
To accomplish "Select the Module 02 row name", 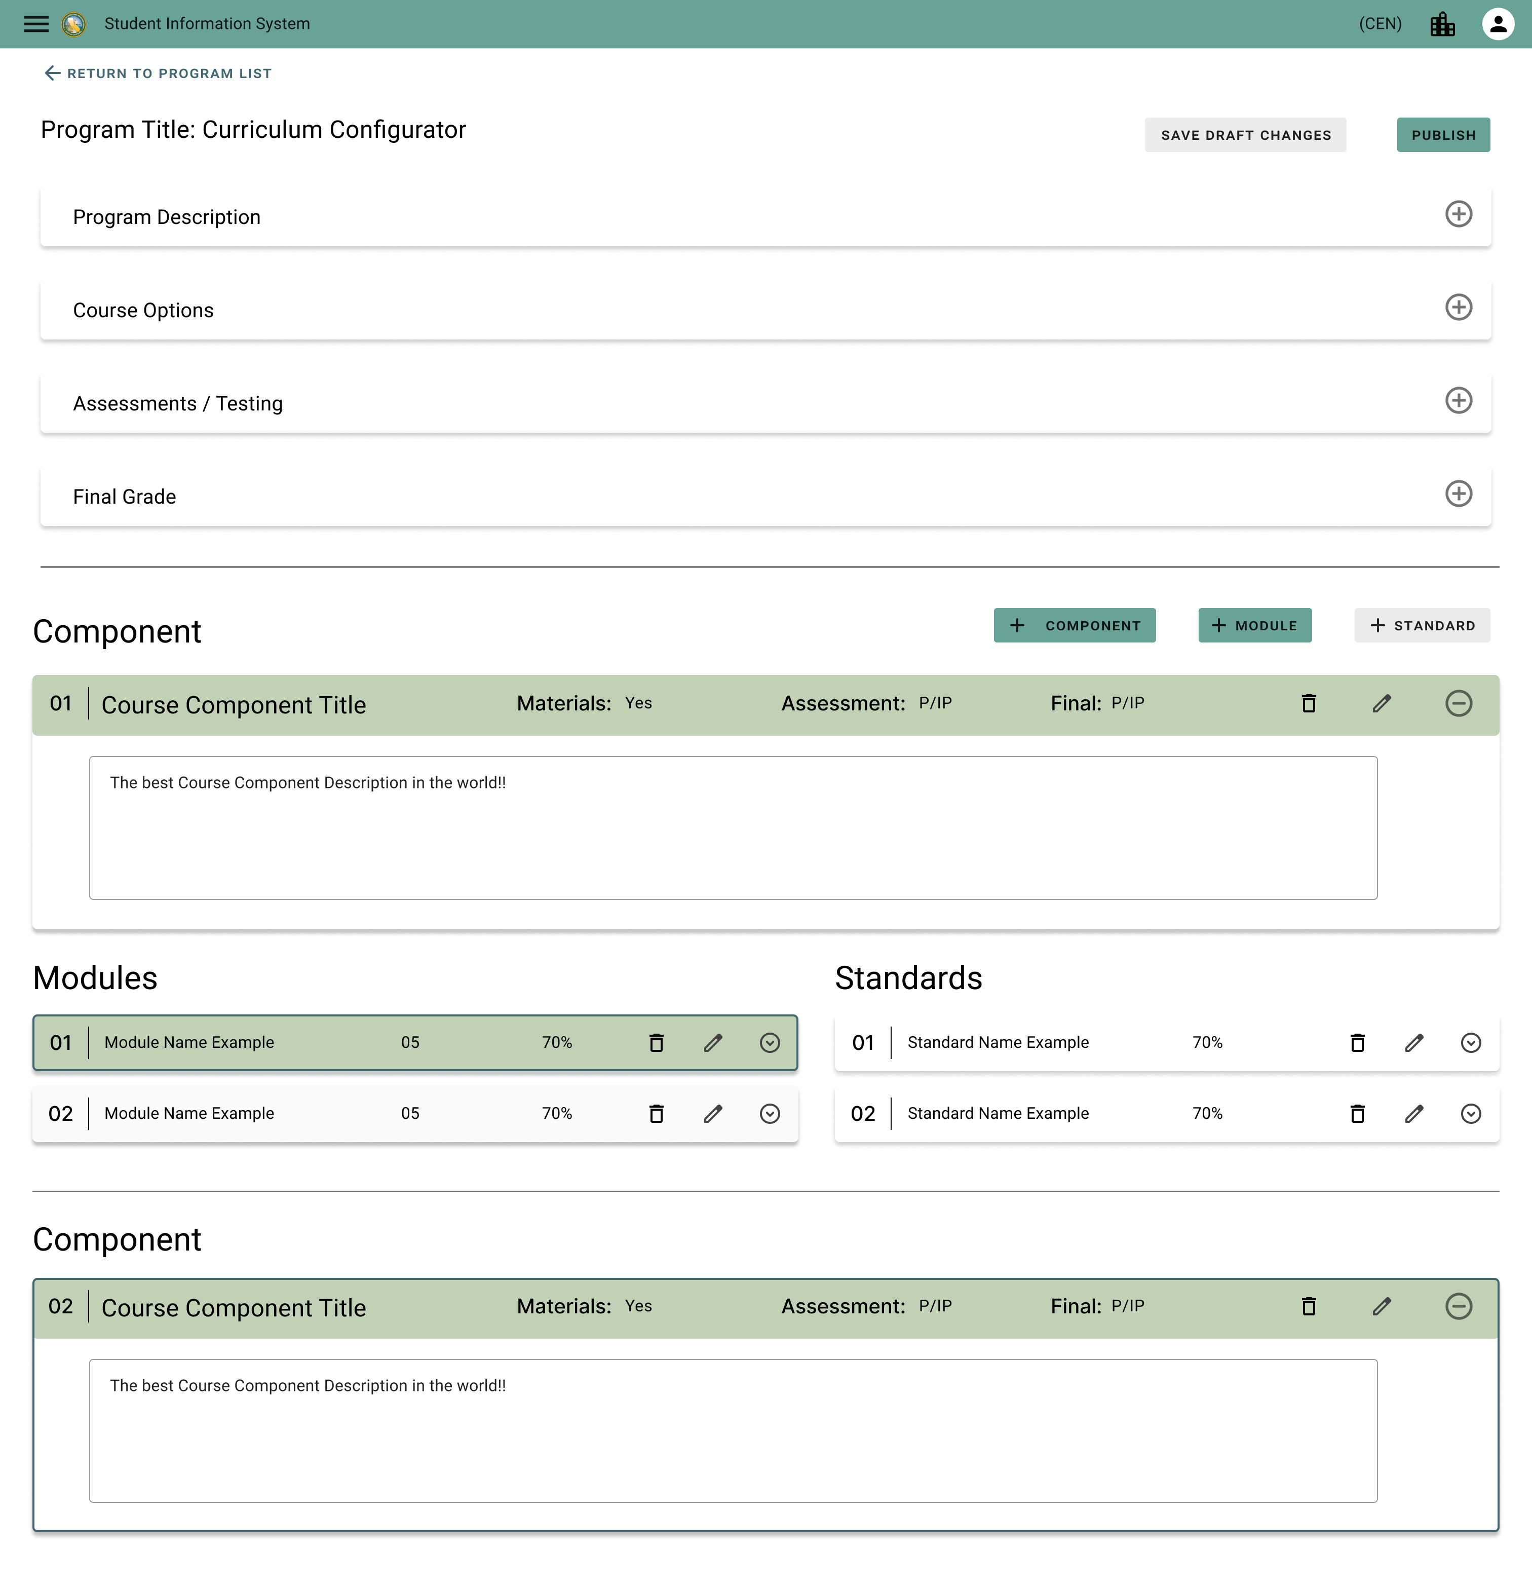I will tap(189, 1114).
